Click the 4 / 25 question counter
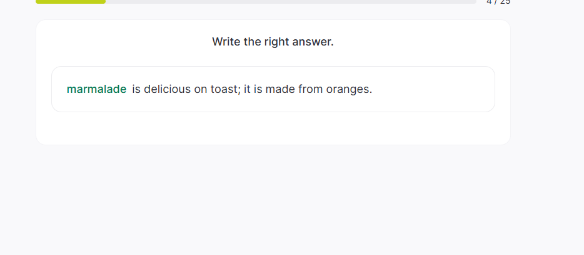584x255 pixels. [498, 2]
